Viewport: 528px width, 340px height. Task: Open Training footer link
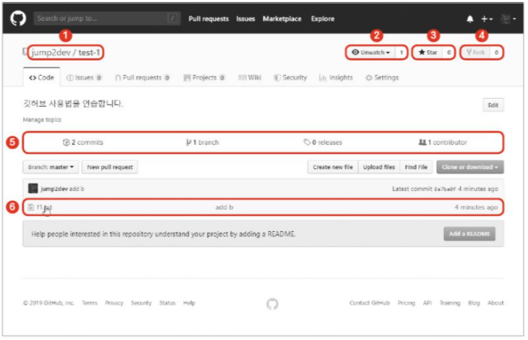(450, 303)
